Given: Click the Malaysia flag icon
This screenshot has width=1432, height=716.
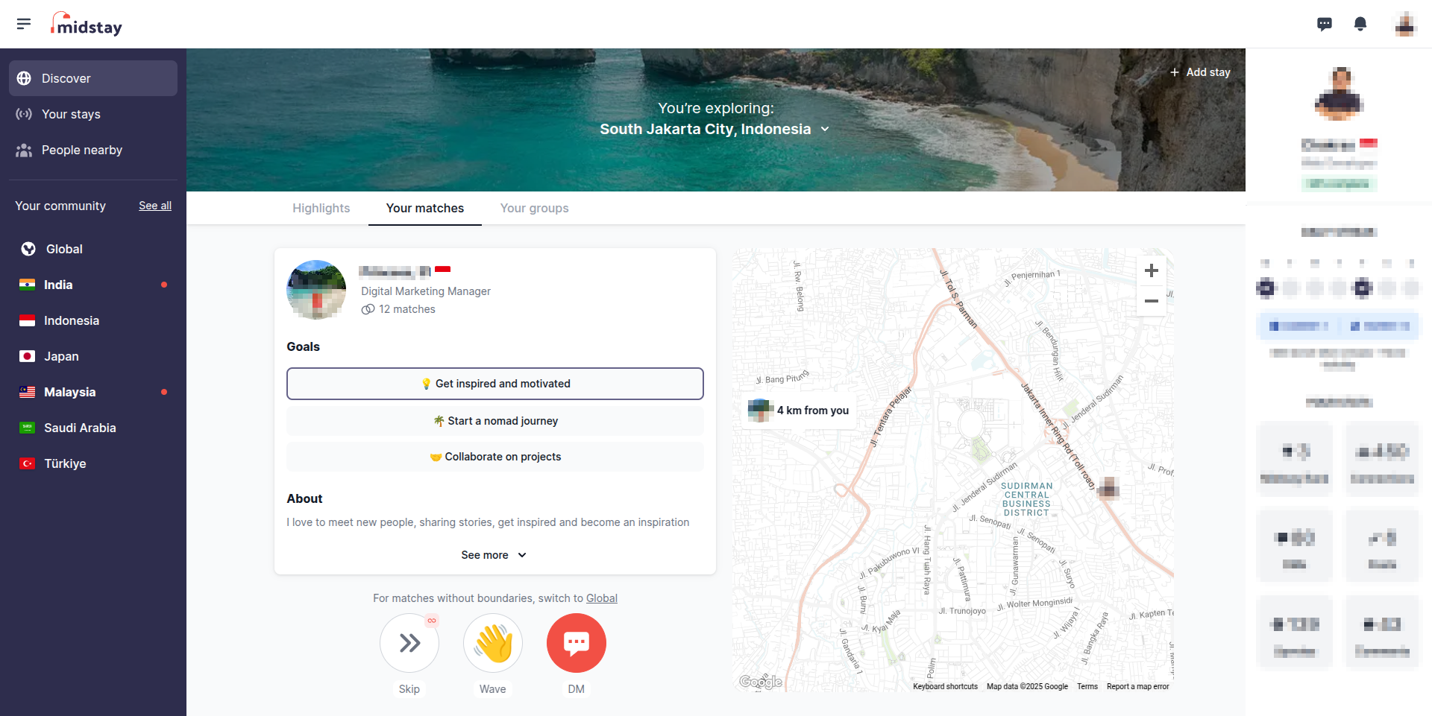Looking at the screenshot, I should [x=28, y=392].
